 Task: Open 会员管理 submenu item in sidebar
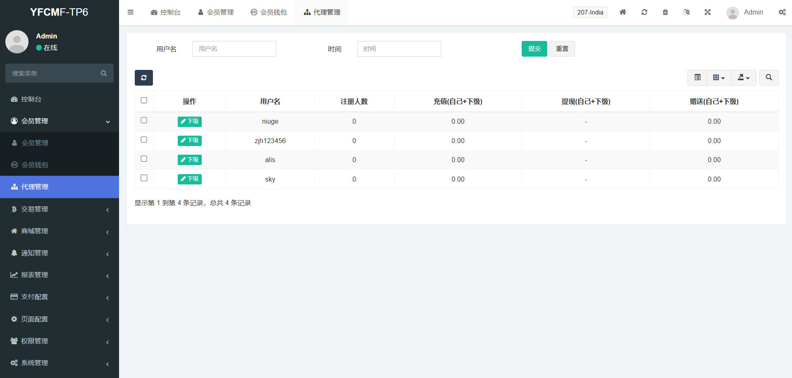(35, 143)
